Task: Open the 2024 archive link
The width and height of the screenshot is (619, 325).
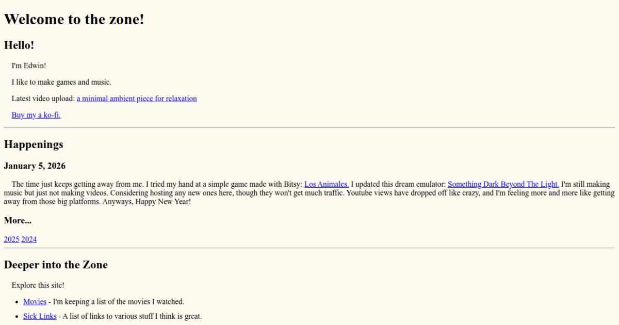Action: [29, 239]
